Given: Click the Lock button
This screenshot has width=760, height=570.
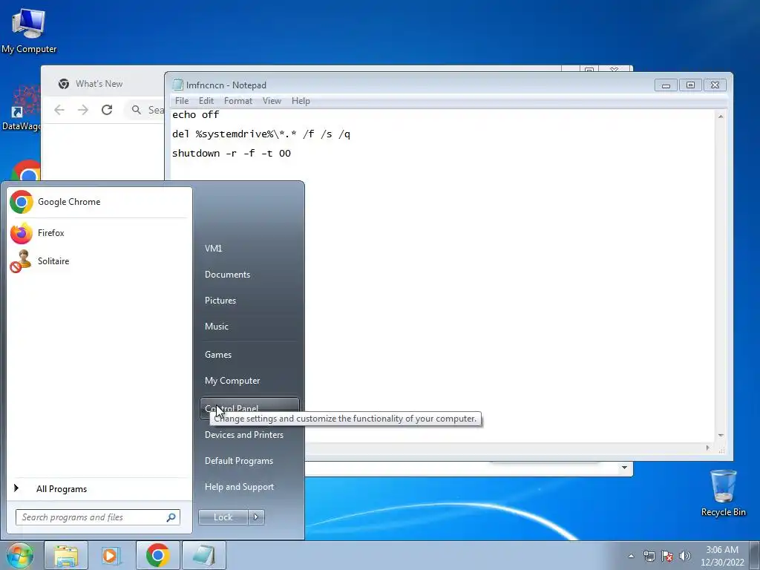Looking at the screenshot, I should [x=223, y=517].
